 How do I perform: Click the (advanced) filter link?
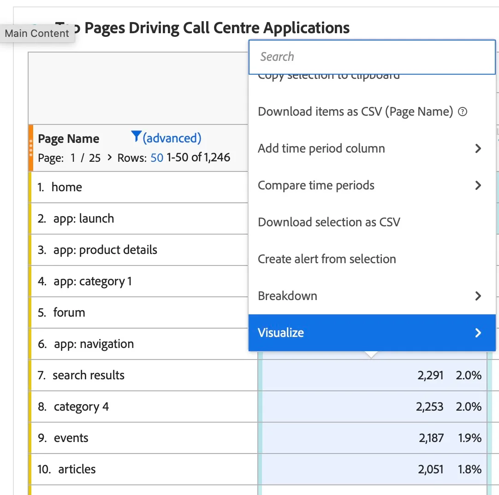coord(172,138)
